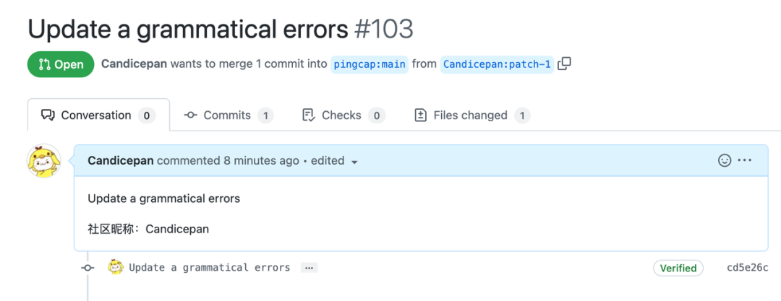781x301 pixels.
Task: Click the Candicepan author name in comment header
Action: tap(121, 161)
